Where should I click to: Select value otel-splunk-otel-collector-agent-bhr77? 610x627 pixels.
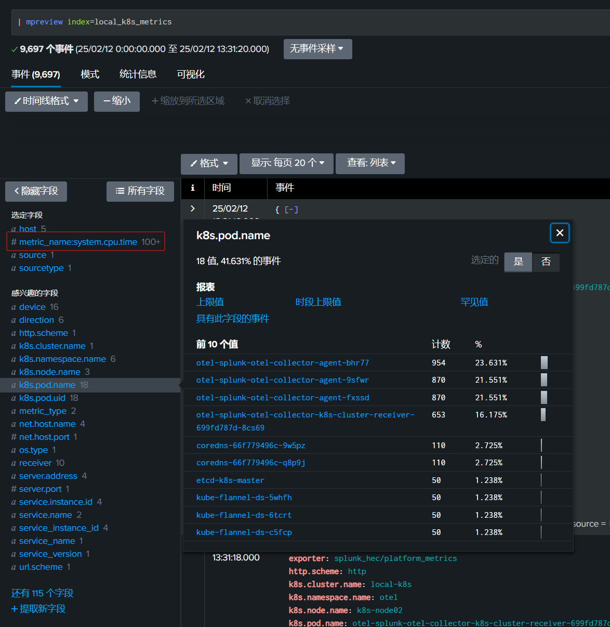[x=283, y=363]
